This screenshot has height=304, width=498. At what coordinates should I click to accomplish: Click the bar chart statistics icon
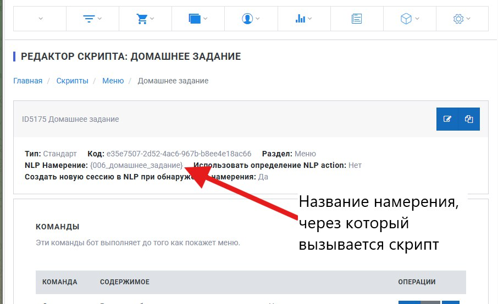300,19
